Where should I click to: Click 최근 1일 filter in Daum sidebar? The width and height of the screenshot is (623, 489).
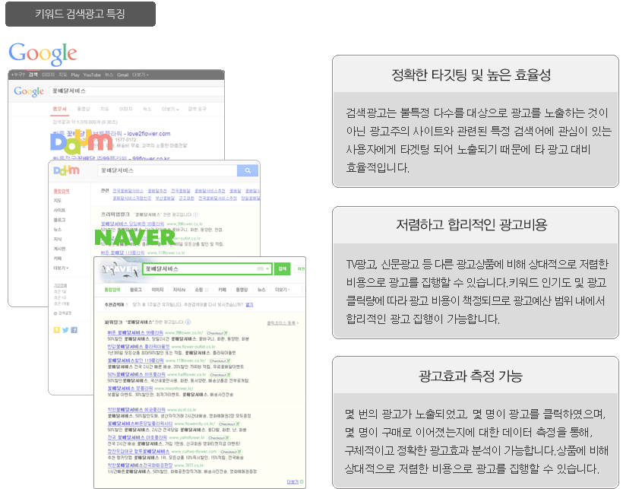point(60,292)
